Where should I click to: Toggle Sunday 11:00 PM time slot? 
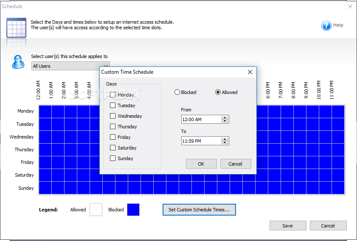tap(338, 188)
